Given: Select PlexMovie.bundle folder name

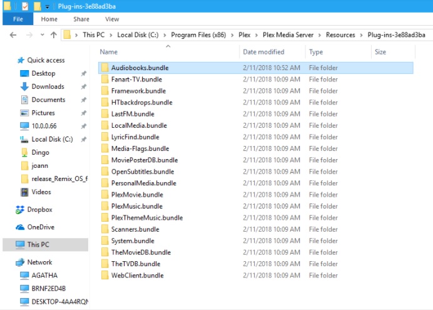Looking at the screenshot, I should [137, 195].
